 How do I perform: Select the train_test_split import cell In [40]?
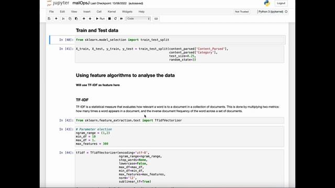[x=180, y=40]
